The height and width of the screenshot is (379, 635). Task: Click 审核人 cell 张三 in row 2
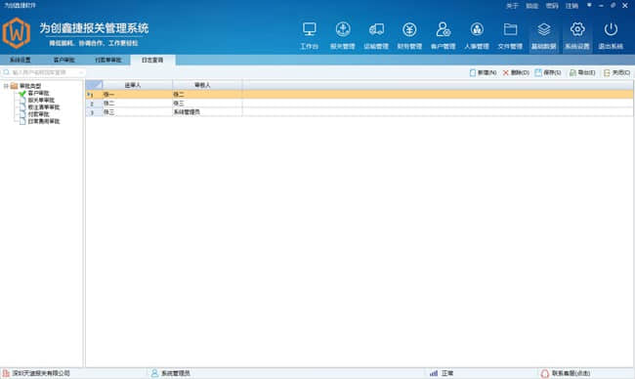(207, 104)
